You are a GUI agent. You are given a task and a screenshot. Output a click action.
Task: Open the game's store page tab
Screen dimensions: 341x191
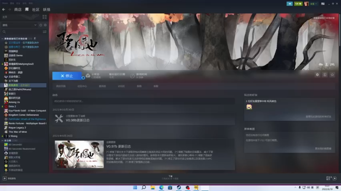click(61, 86)
